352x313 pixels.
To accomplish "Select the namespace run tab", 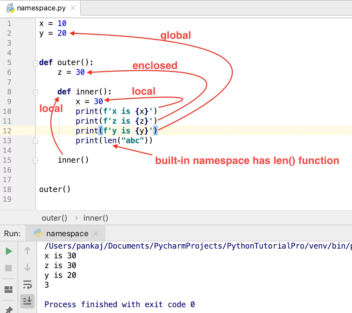I will [x=65, y=234].
